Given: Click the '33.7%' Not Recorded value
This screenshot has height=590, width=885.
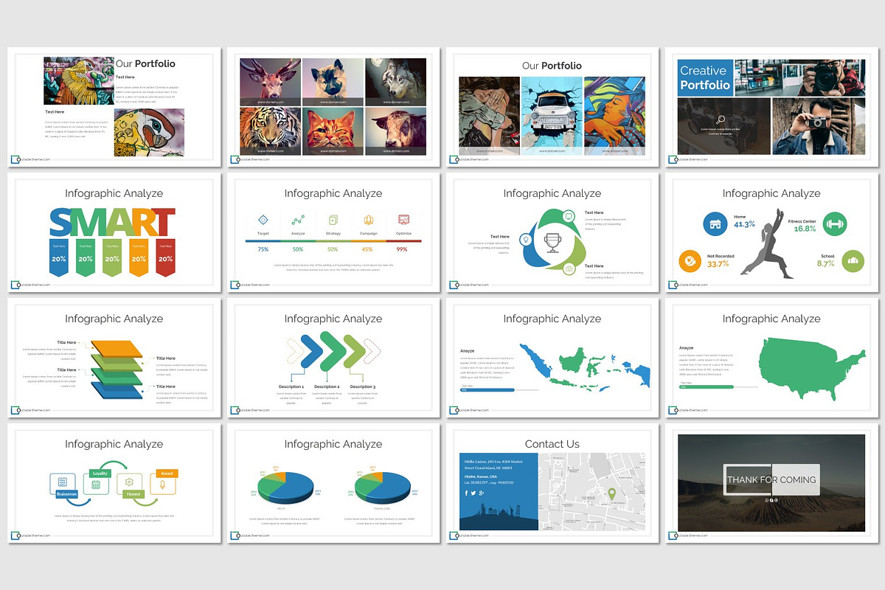Looking at the screenshot, I should [718, 263].
